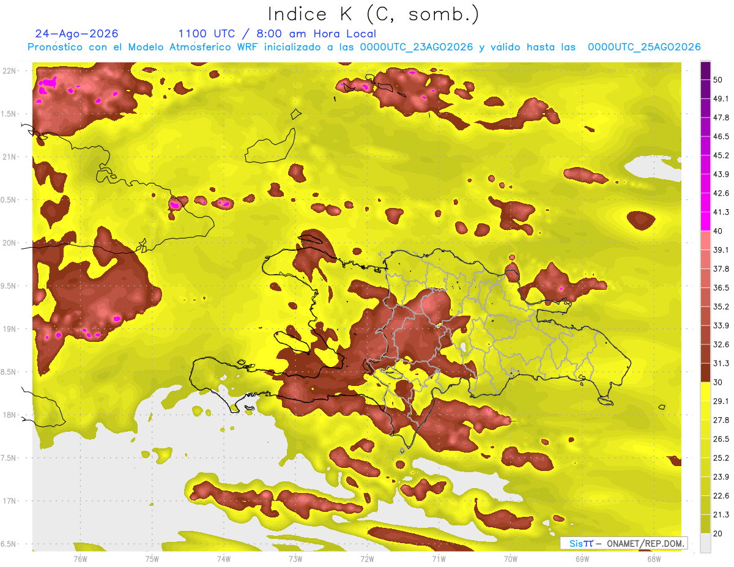Select the date '24-Ago-2026'
Screen dimensions: 734x567
[x=77, y=34]
